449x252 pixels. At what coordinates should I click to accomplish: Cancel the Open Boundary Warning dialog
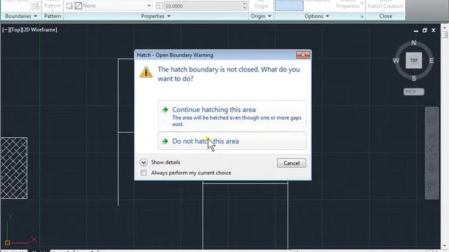pyautogui.click(x=291, y=163)
